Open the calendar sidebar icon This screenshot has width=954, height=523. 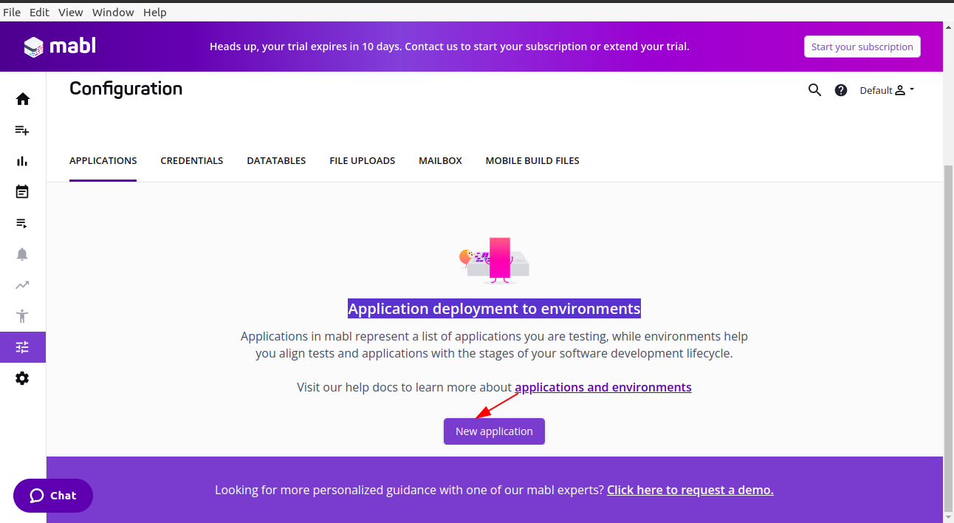pyautogui.click(x=22, y=192)
